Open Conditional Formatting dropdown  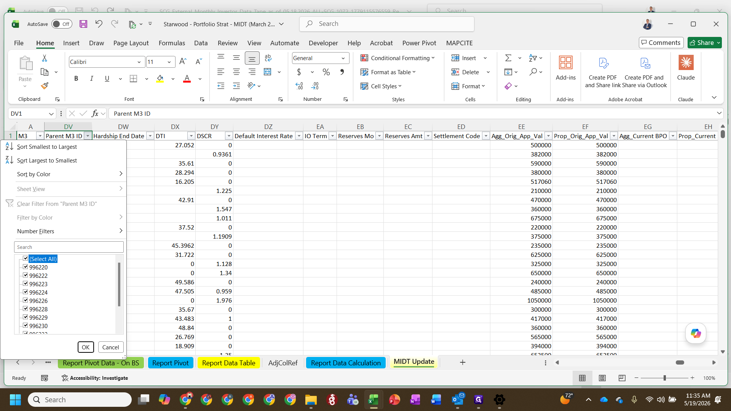click(397, 58)
